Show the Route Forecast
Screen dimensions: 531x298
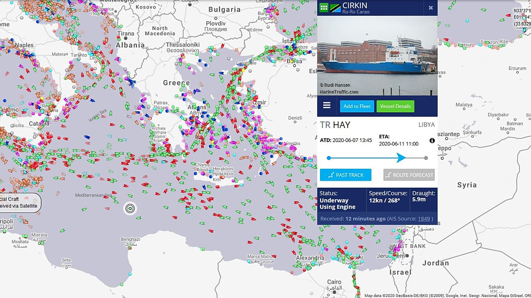(x=409, y=175)
